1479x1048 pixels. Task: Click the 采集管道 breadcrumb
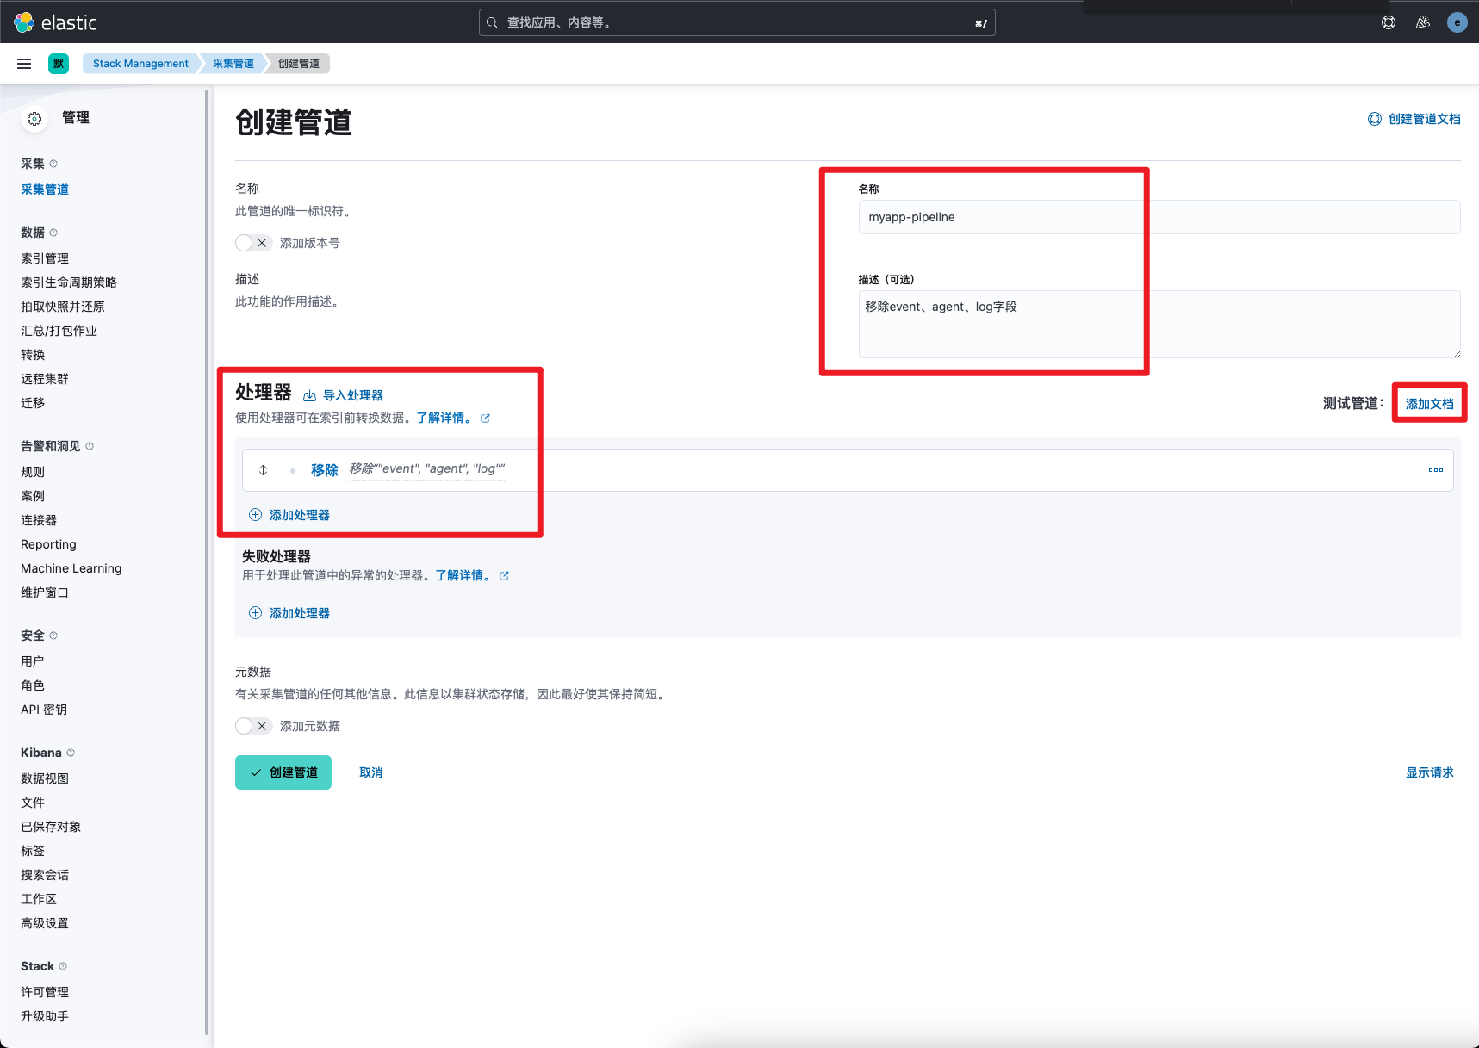233,64
